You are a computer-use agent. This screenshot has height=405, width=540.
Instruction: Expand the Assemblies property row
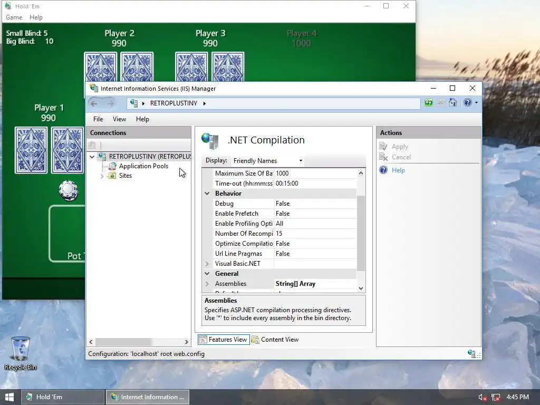pyautogui.click(x=207, y=284)
